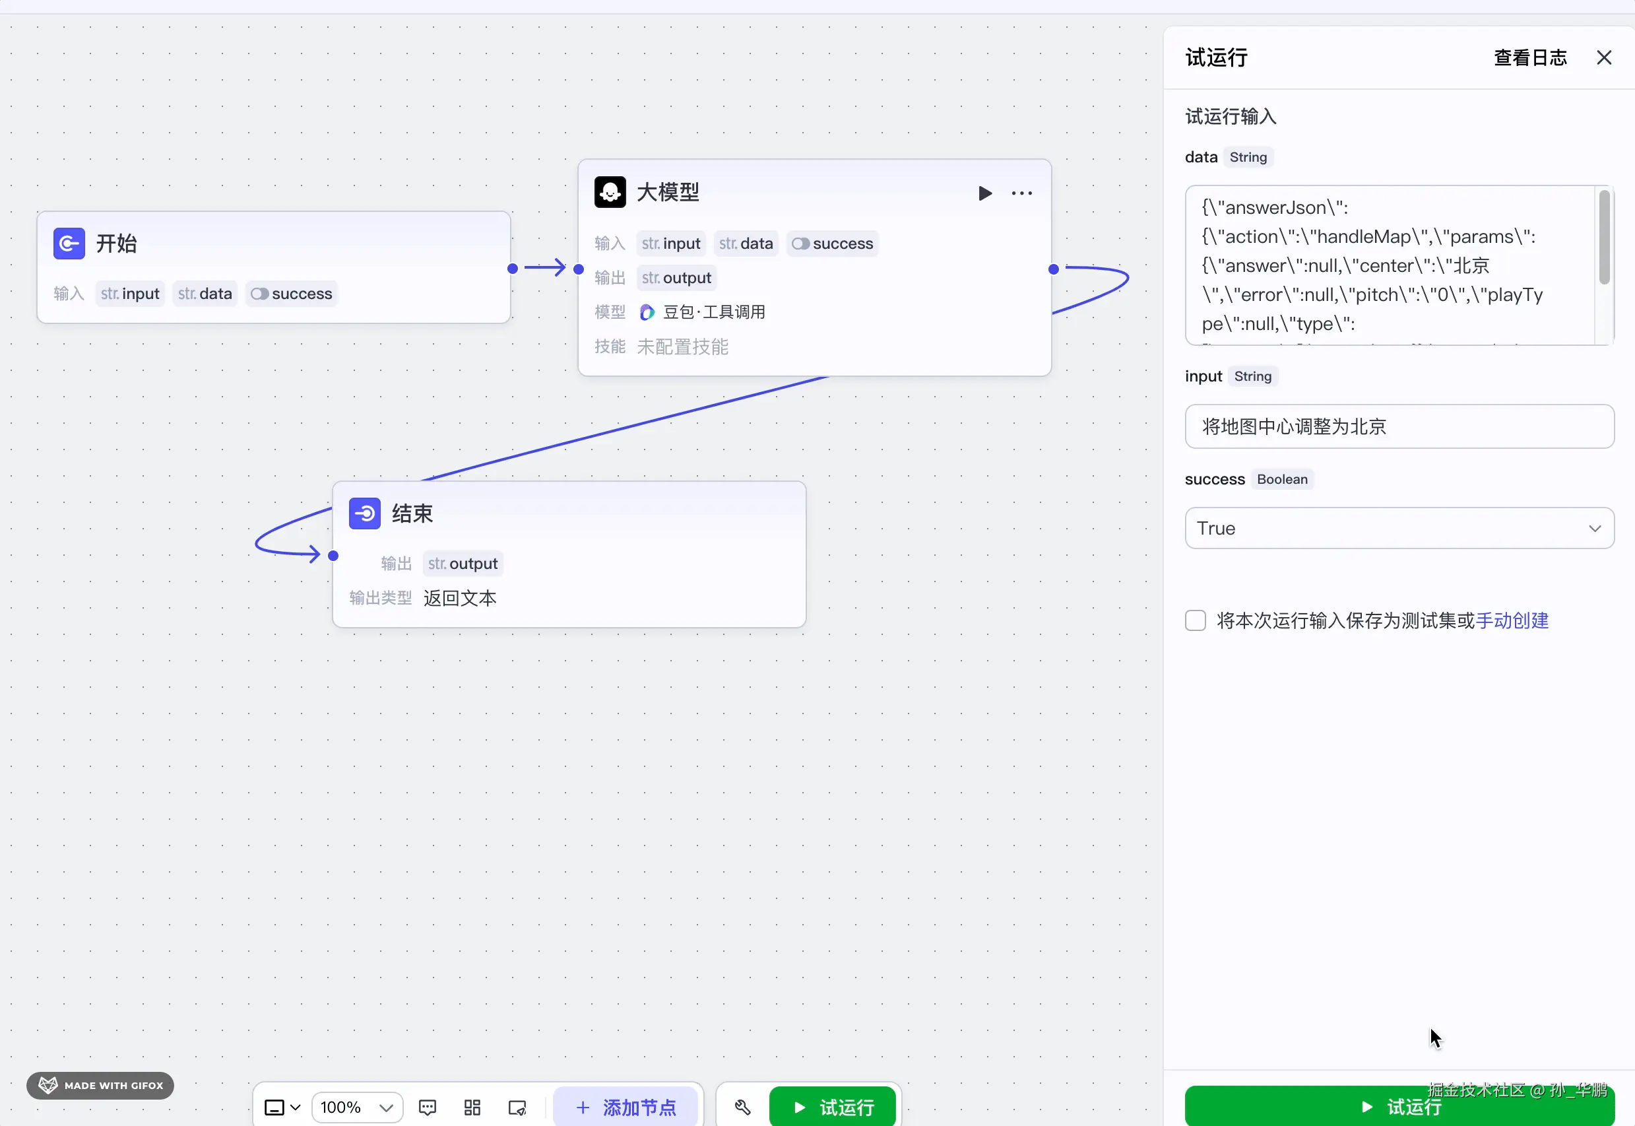
Task: Open the success Boolean dropdown showing True
Action: point(1399,528)
